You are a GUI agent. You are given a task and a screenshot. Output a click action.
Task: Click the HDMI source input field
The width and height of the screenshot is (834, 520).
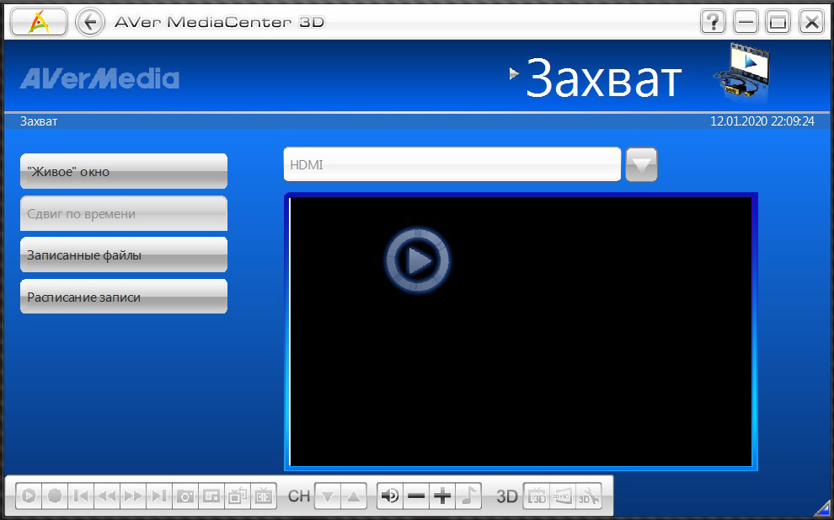(x=452, y=164)
